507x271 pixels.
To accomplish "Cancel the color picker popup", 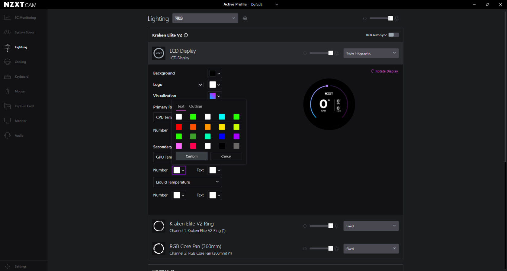I will click(x=226, y=156).
